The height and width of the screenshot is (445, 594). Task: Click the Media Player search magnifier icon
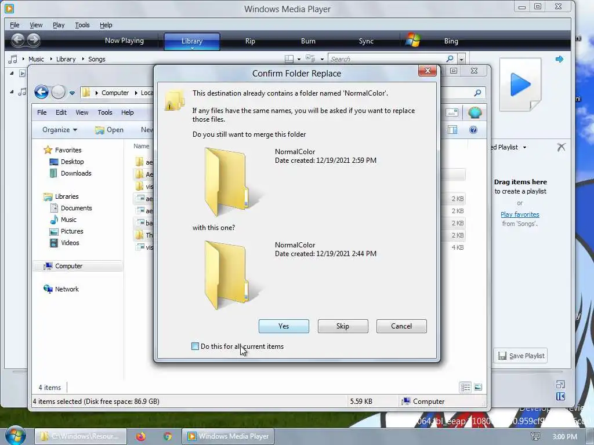coord(450,59)
